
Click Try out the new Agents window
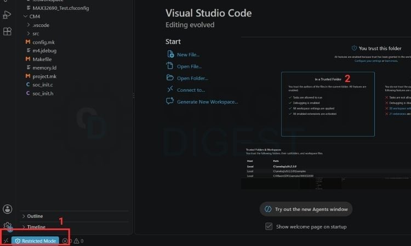[x=306, y=209]
